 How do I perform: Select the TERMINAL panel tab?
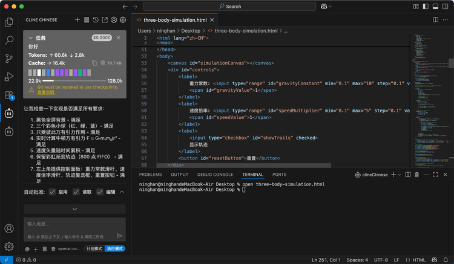(x=253, y=175)
